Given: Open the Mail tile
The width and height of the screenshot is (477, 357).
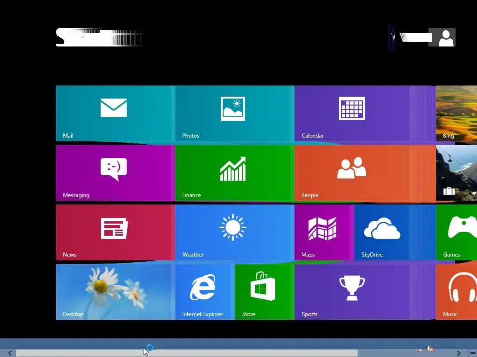Looking at the screenshot, I should [x=114, y=113].
